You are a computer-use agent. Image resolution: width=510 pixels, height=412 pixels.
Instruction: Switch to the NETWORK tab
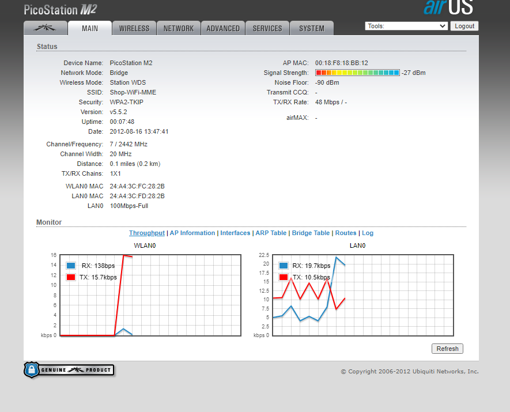pos(178,28)
